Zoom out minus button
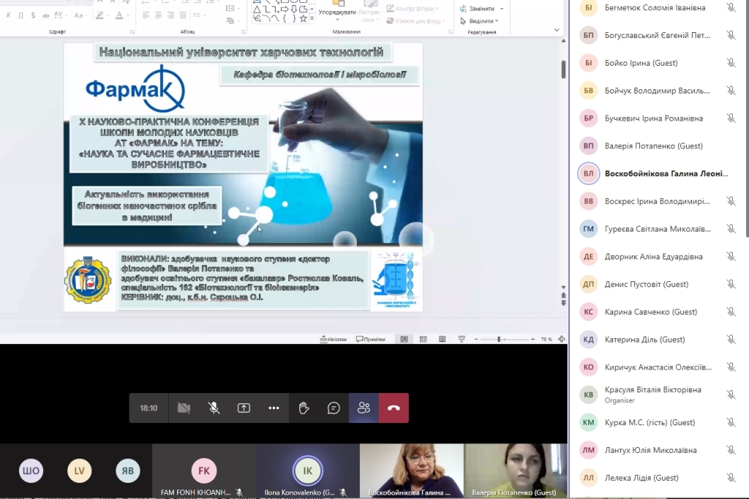Viewport: 749px width, 499px height. pyautogui.click(x=475, y=339)
